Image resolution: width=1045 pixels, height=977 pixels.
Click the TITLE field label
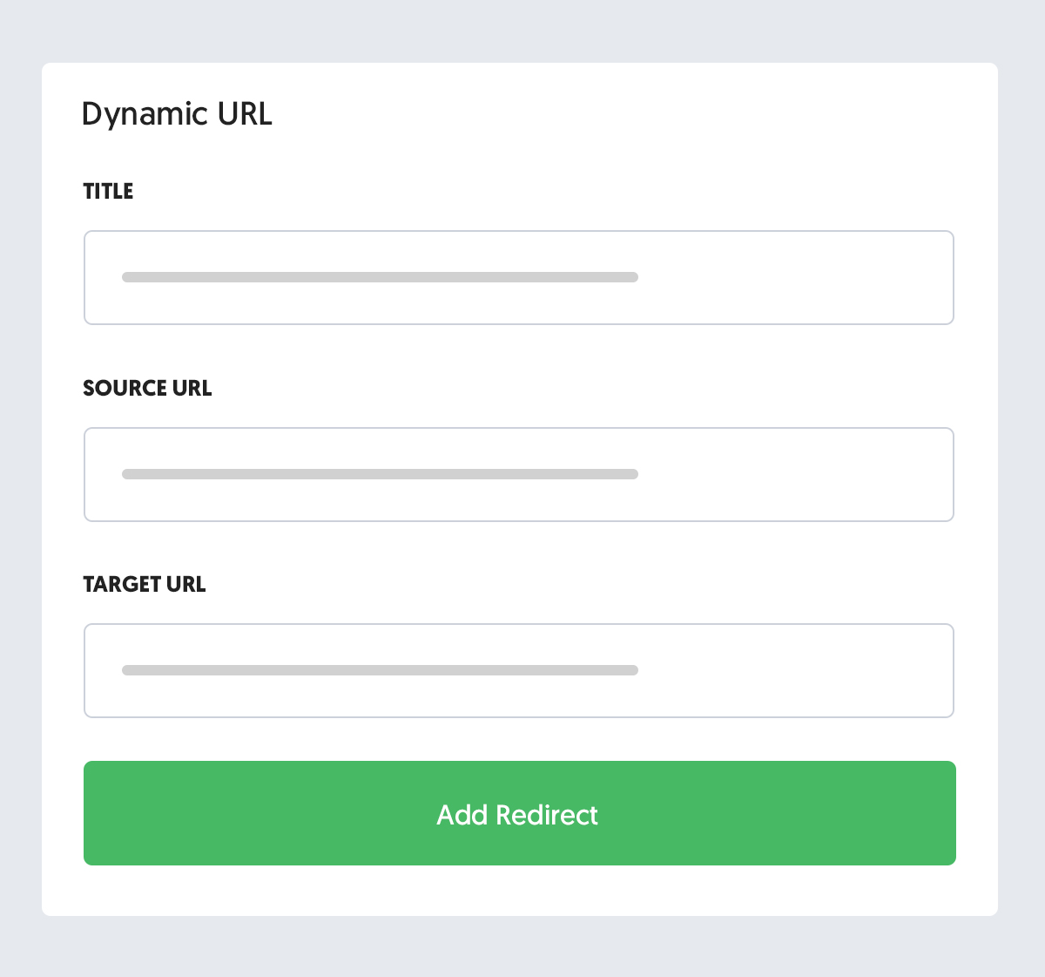coord(108,192)
